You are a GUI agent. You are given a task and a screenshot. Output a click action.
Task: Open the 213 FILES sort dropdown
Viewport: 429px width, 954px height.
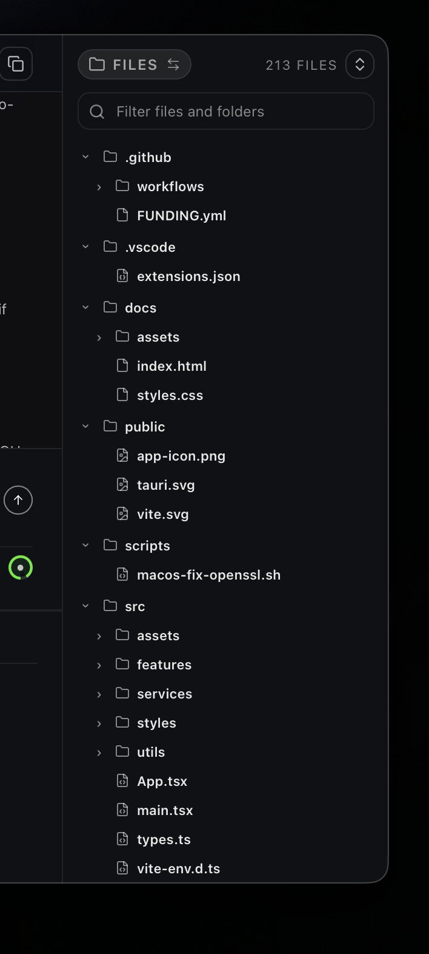(359, 64)
